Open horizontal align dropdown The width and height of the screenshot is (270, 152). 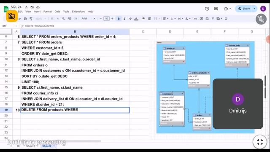pyautogui.click(x=165, y=19)
